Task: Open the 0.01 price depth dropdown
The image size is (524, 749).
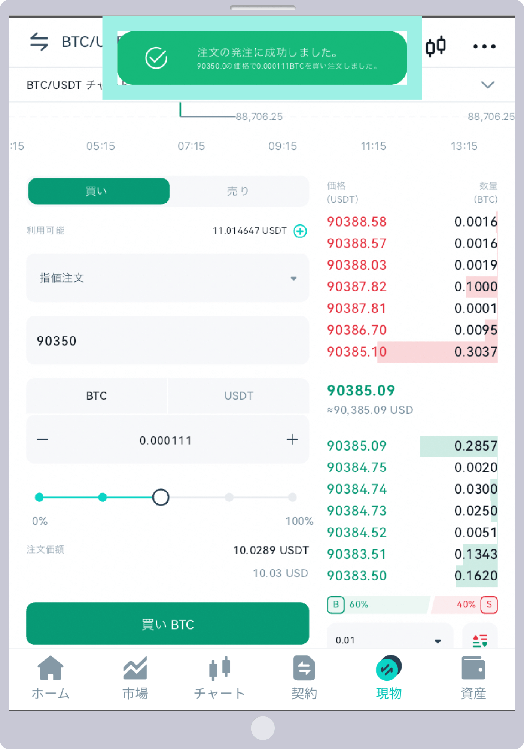Action: [390, 637]
